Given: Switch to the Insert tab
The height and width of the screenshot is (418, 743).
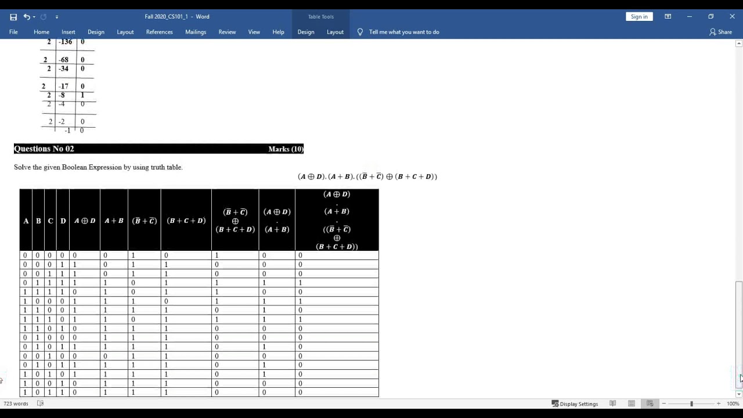Looking at the screenshot, I should [68, 32].
